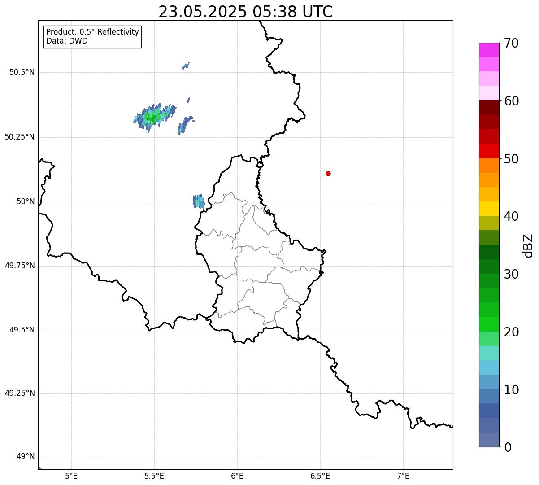Click the magenta top colorbar segment
Image resolution: width=539 pixels, height=485 pixels.
pos(489,50)
